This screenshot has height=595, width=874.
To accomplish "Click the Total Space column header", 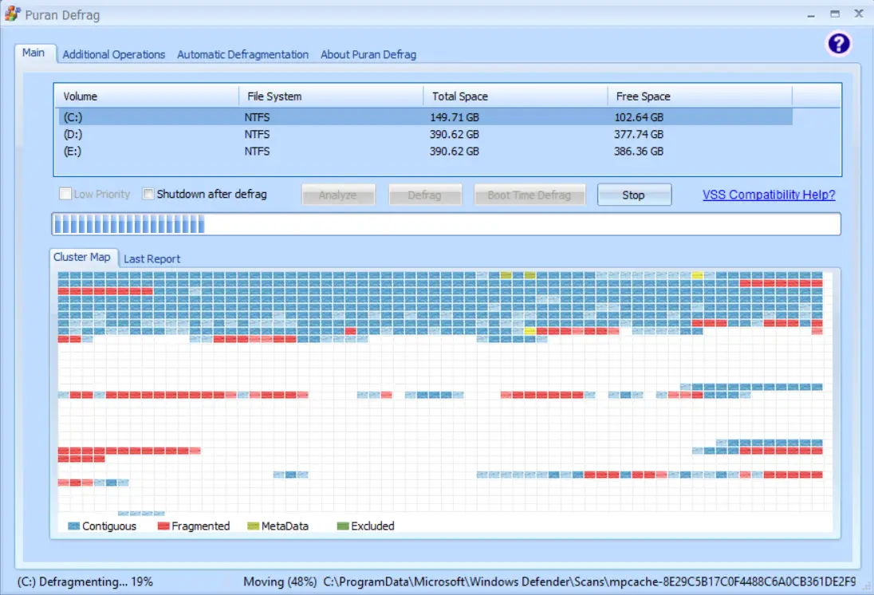I will (516, 96).
